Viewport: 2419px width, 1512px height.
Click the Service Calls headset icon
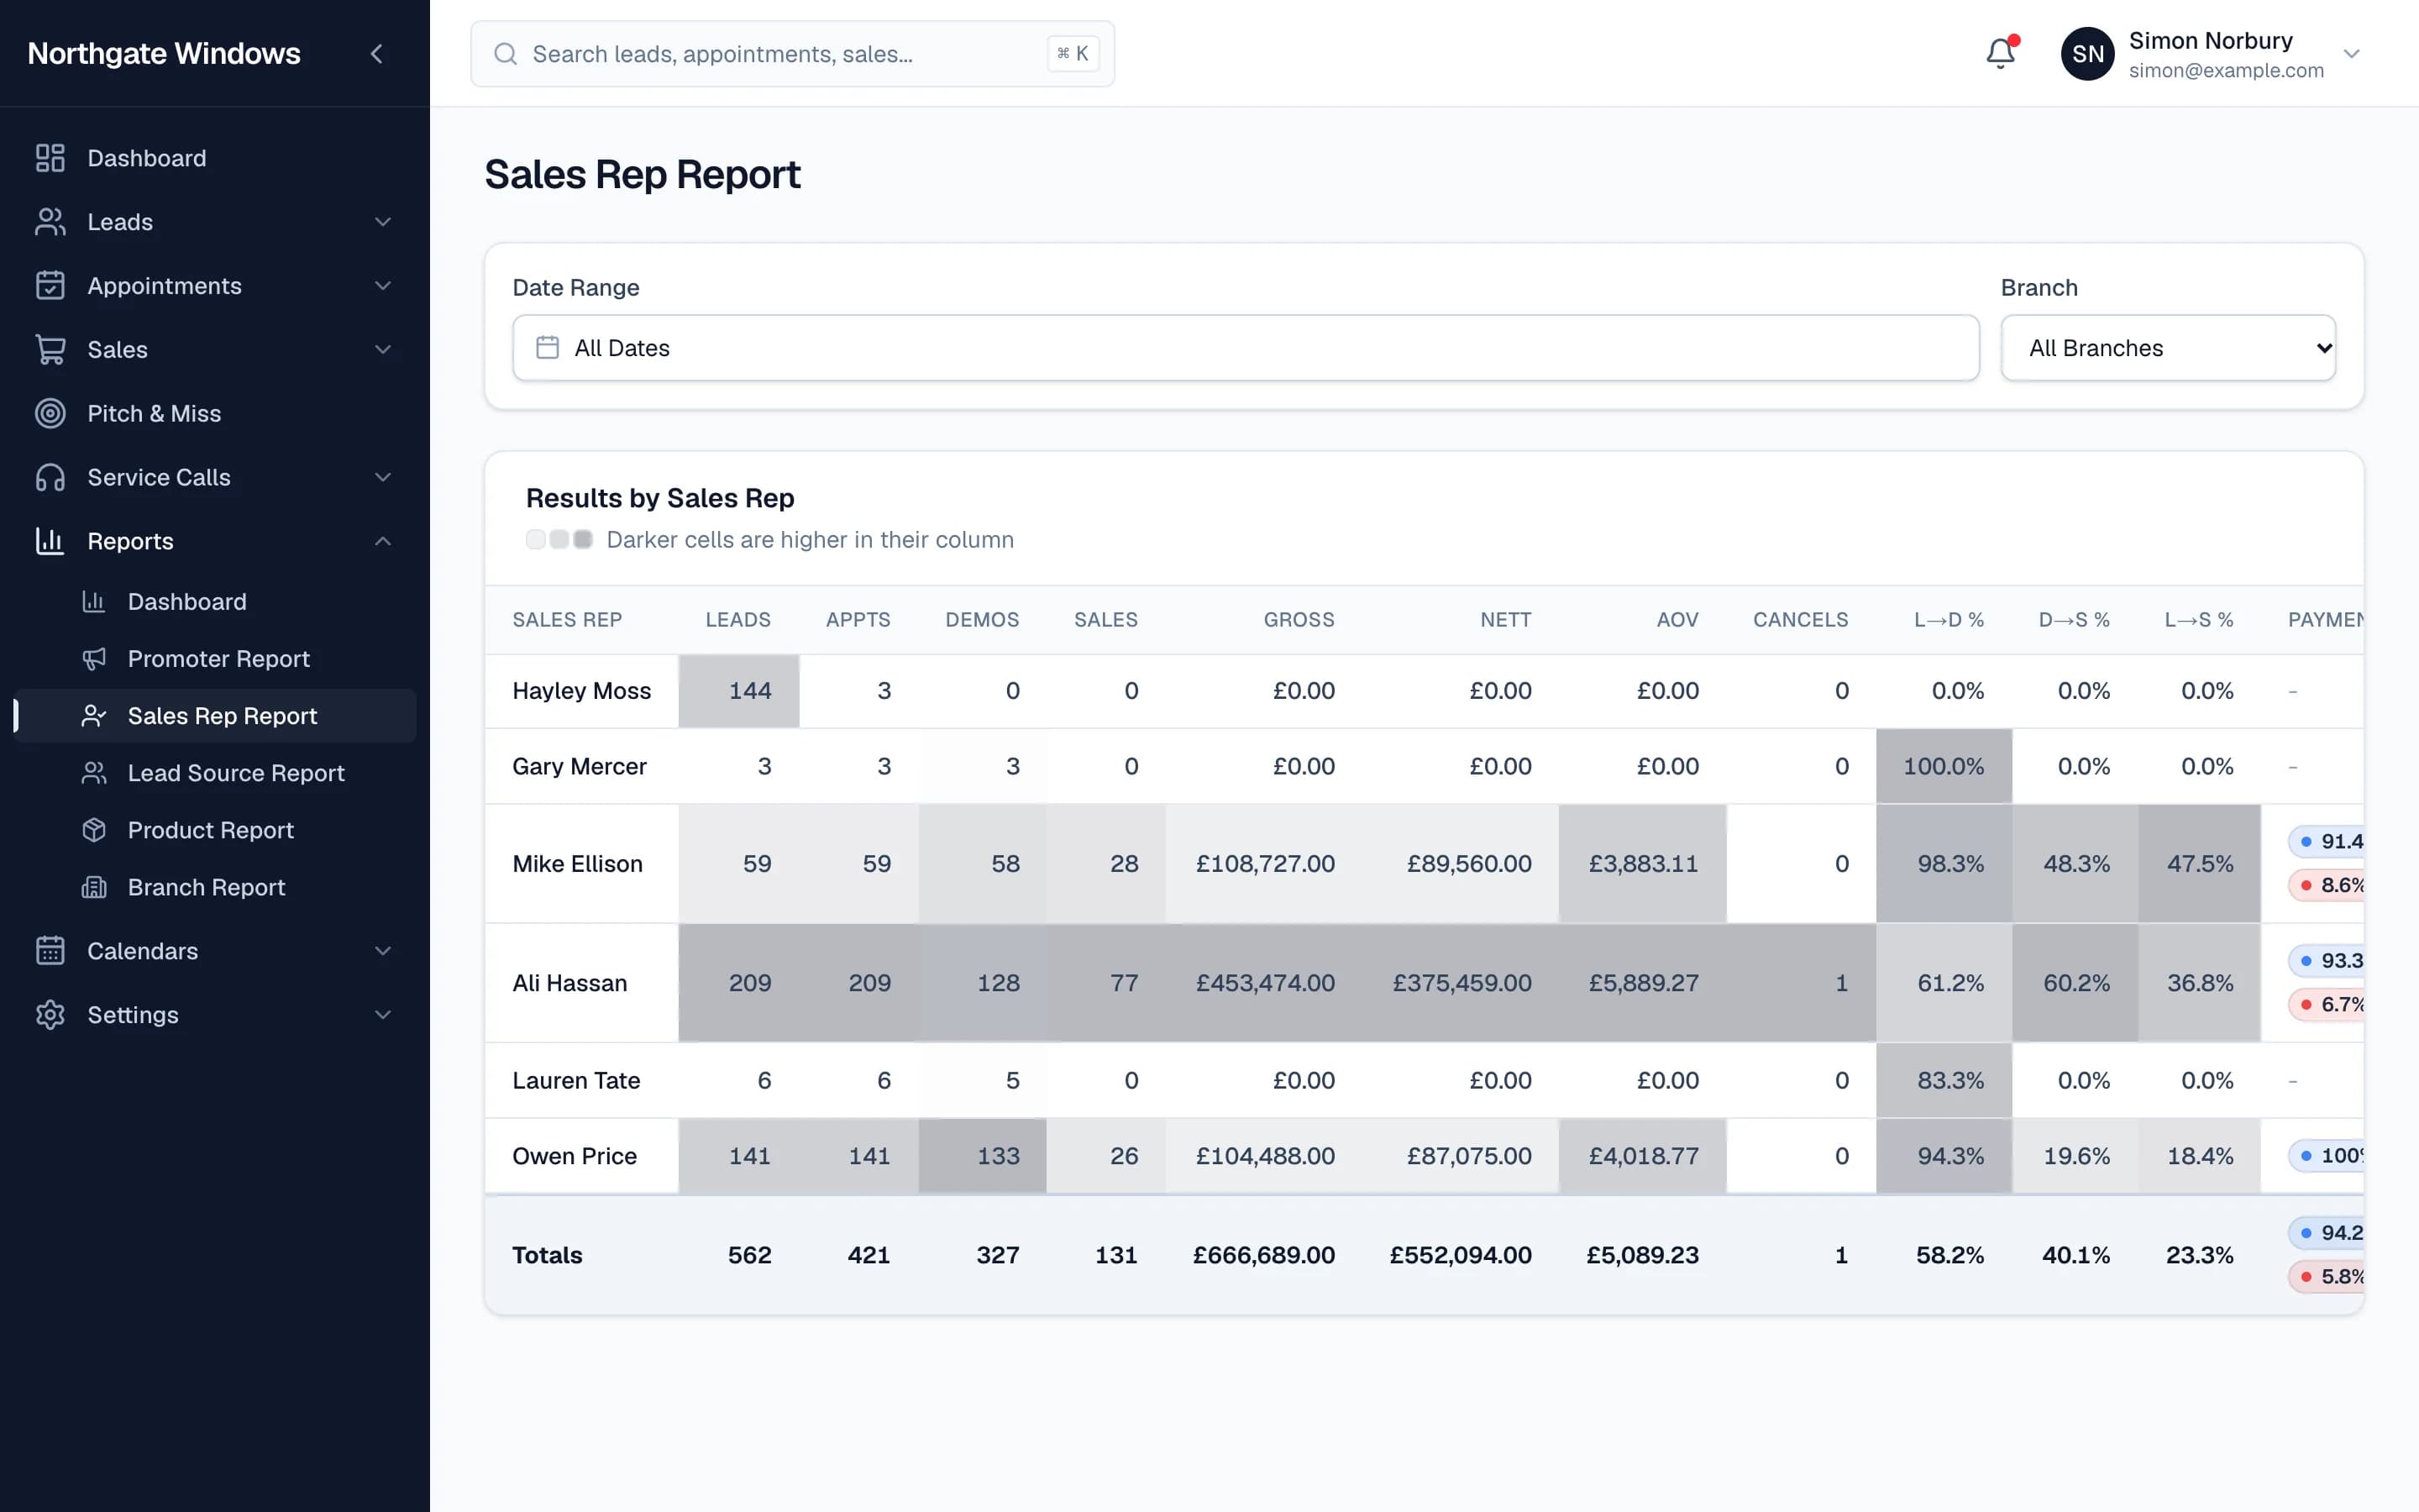50,477
